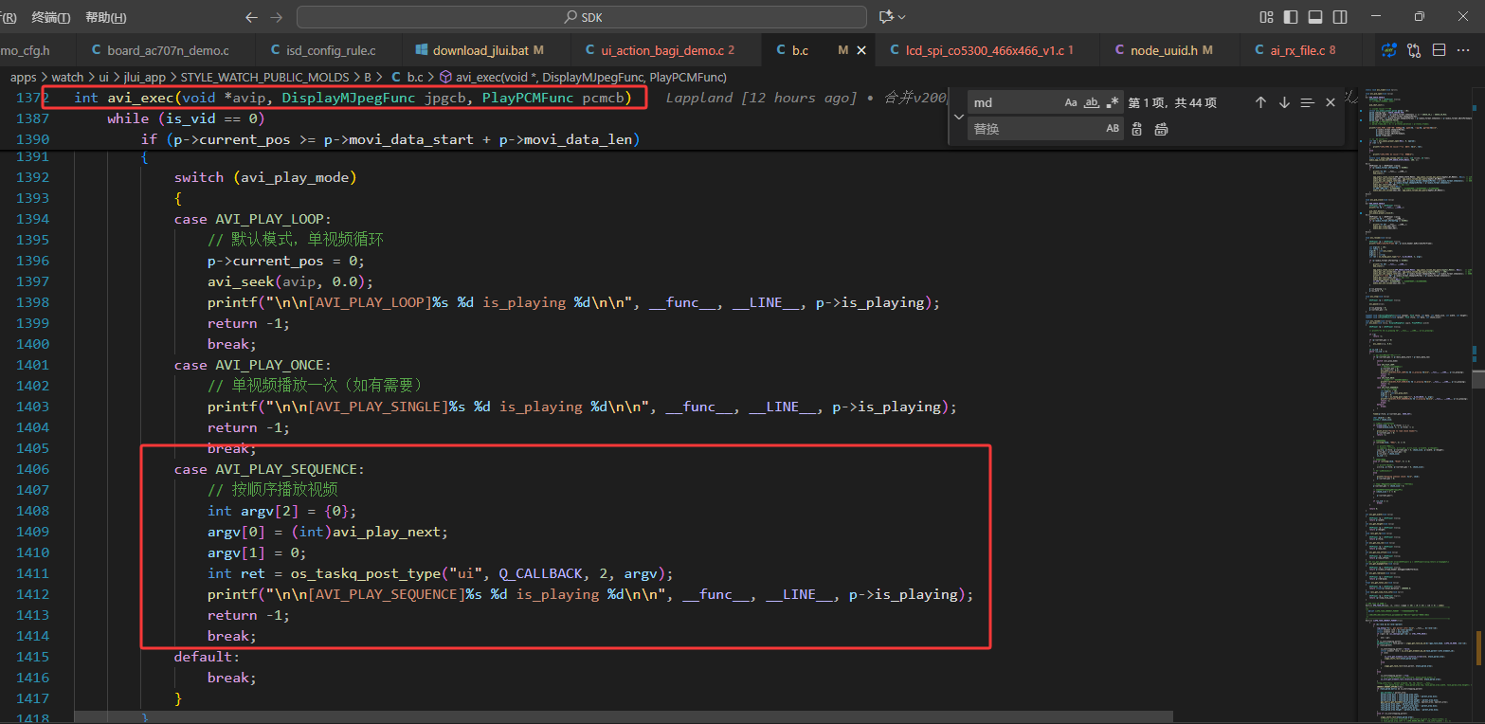The width and height of the screenshot is (1485, 724).
Task: Open changes (compare) icon in editor actions
Action: click(x=1414, y=50)
